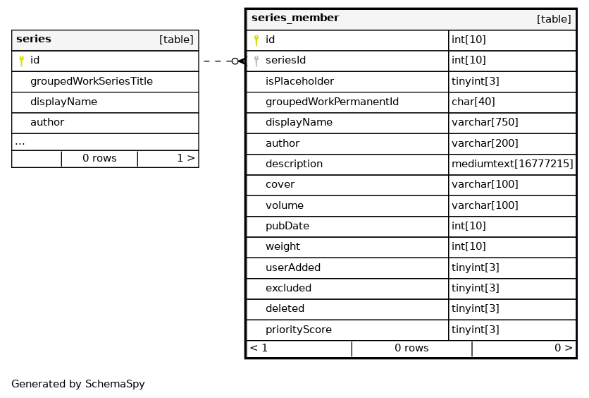This screenshot has height=398, width=589.
Task: Click the Generated by SchemaSpy text
Action: pyautogui.click(x=78, y=385)
